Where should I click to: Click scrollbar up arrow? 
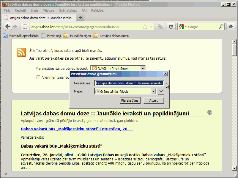[x=234, y=42]
